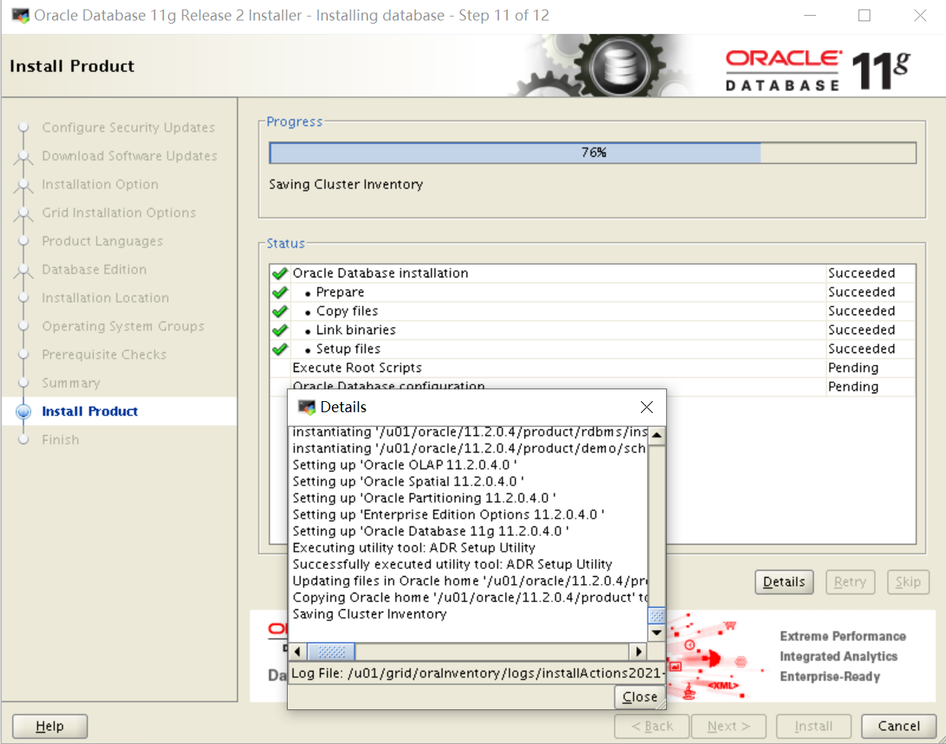Click 'Saving Cluster Inventory' line in Details log

pos(370,614)
